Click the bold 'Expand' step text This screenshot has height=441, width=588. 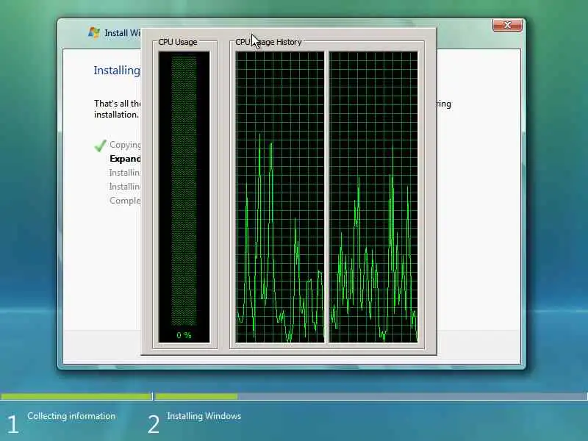[x=125, y=159]
